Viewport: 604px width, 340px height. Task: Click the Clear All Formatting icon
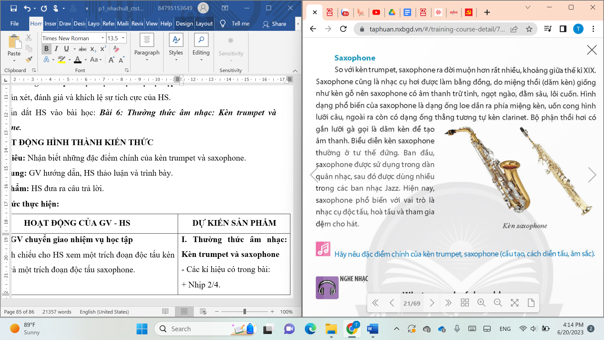pyautogui.click(x=116, y=49)
